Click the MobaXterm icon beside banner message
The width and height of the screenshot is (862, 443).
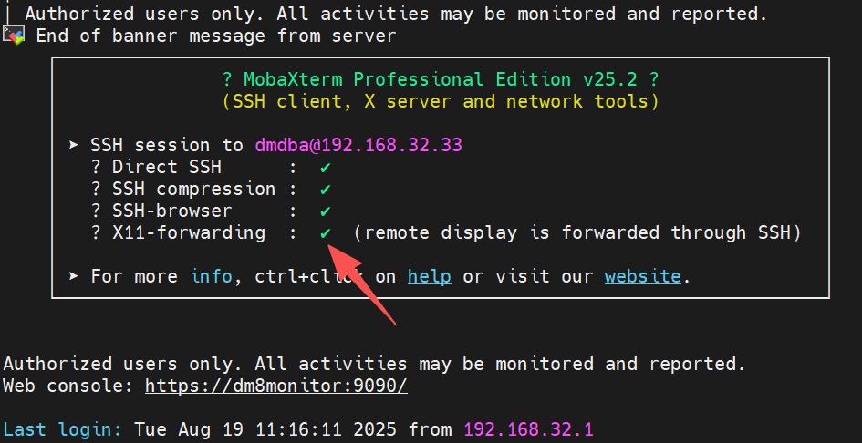[14, 36]
